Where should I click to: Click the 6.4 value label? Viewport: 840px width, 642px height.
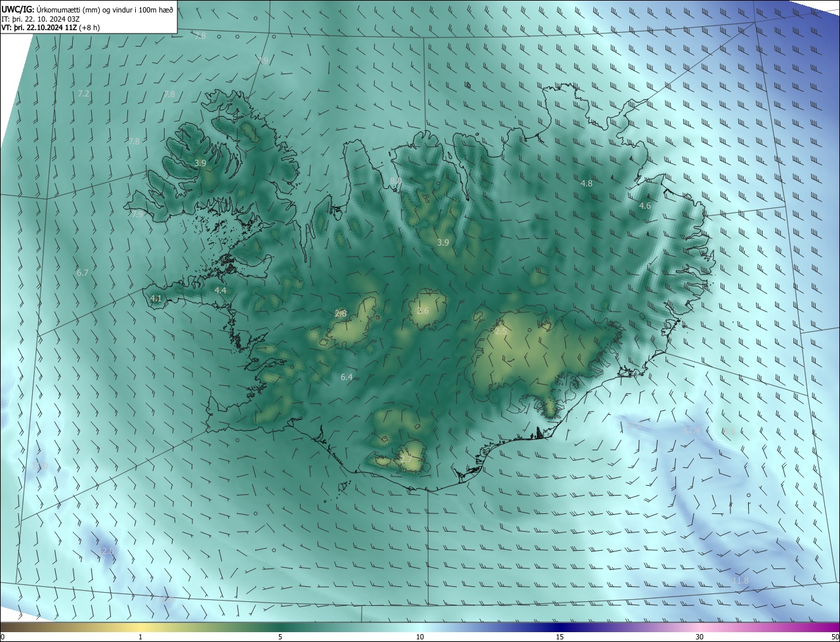(347, 377)
